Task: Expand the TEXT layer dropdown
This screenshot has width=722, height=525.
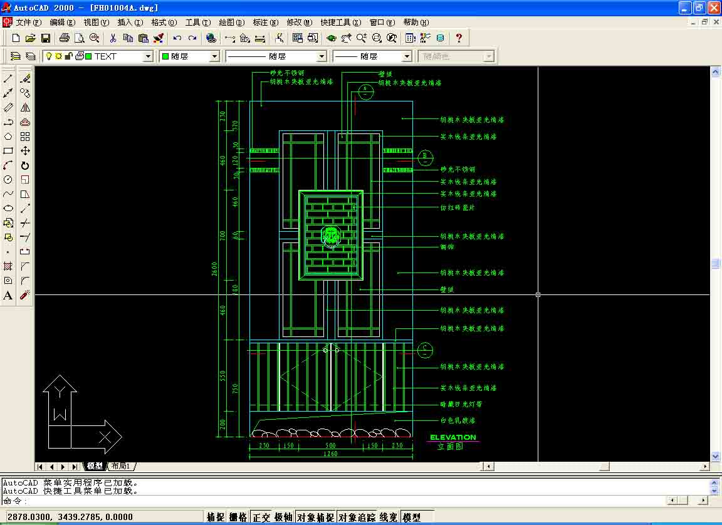Action: coord(148,56)
